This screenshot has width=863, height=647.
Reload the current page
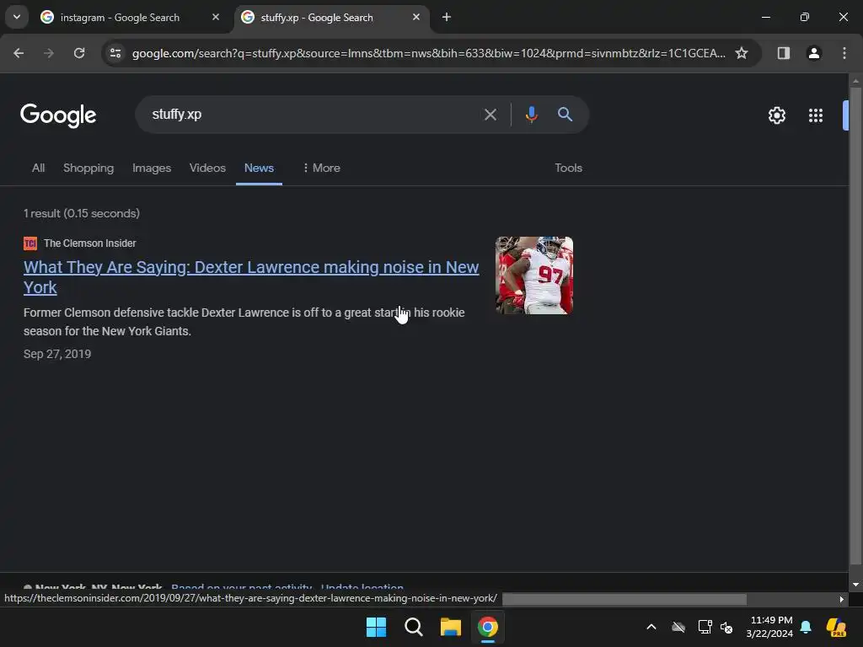click(x=79, y=53)
